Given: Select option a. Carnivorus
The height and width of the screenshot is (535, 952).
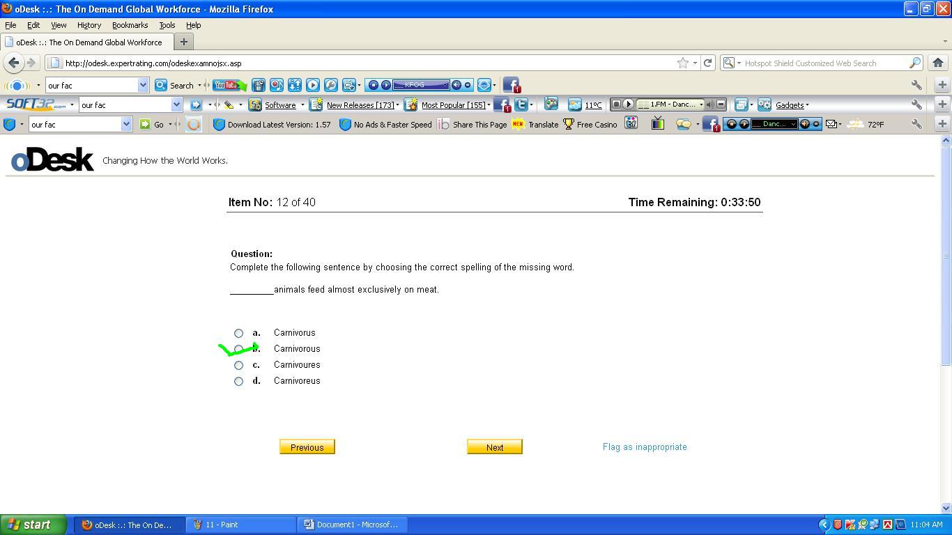Looking at the screenshot, I should (238, 333).
